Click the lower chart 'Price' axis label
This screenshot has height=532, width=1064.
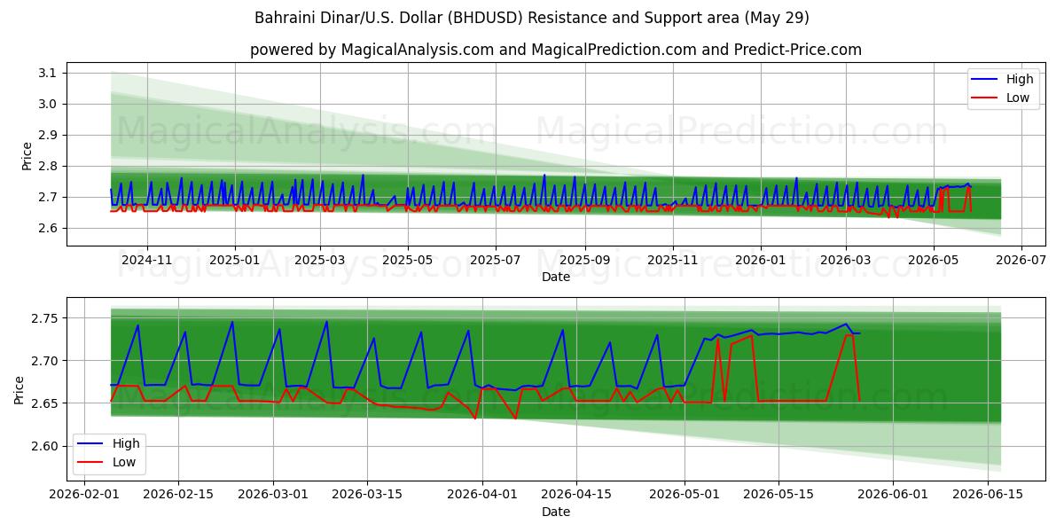pos(20,390)
